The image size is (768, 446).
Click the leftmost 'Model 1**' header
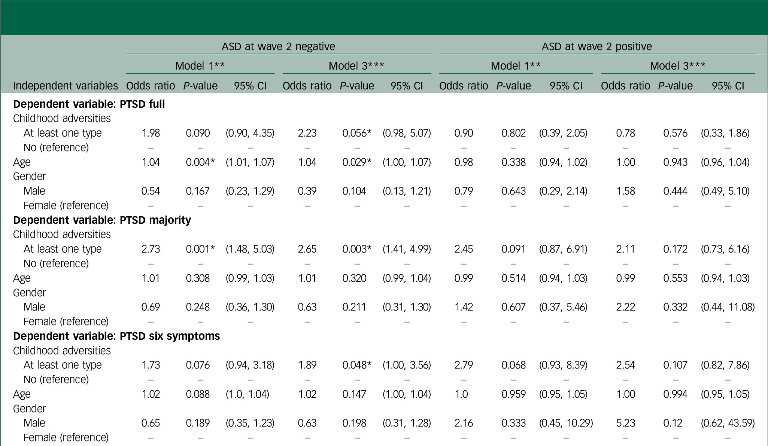[200, 66]
